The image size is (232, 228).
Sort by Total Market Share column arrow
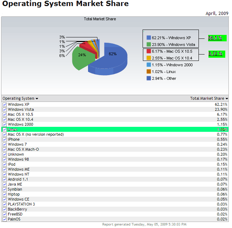pos(227,99)
